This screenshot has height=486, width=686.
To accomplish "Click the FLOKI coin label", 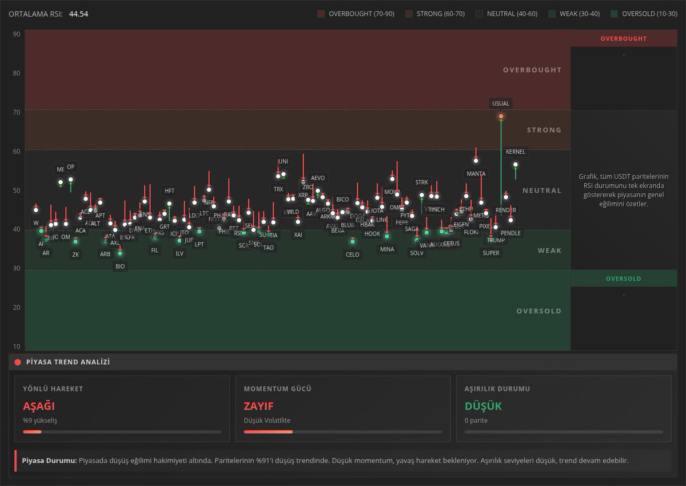I will (x=471, y=233).
